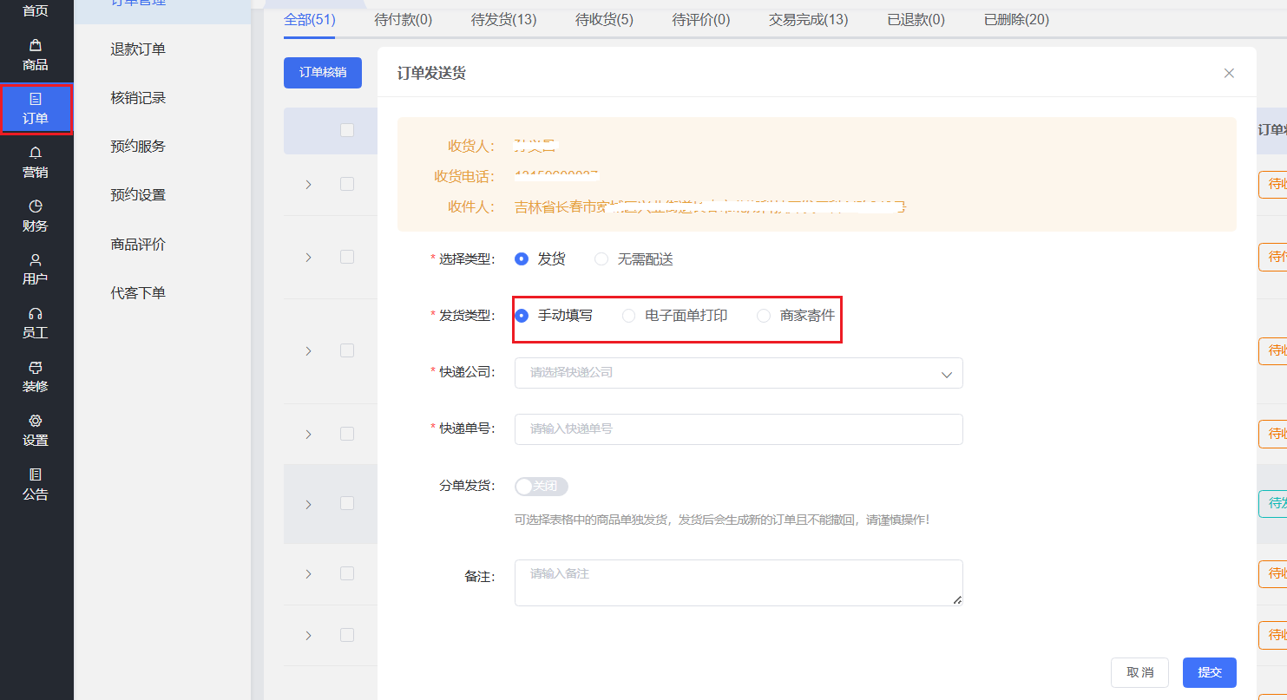Open the 公告 section in sidebar
Screen dimensions: 1287x700
36,484
